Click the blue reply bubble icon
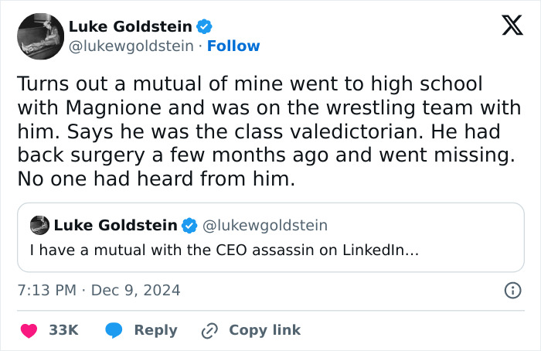 pyautogui.click(x=114, y=330)
